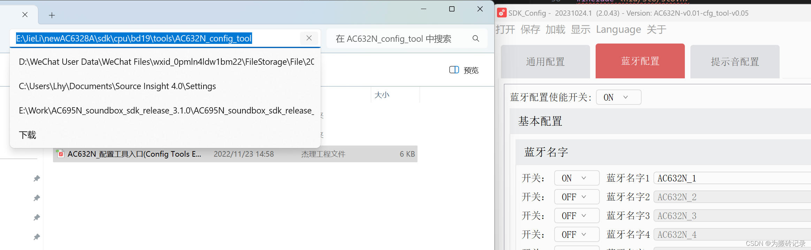811x250 pixels.
Task: Select the AC632N_配置工具入口 file row
Action: (235, 154)
